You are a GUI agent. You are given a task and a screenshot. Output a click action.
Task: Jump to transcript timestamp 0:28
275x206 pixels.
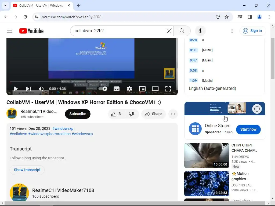(x=193, y=40)
